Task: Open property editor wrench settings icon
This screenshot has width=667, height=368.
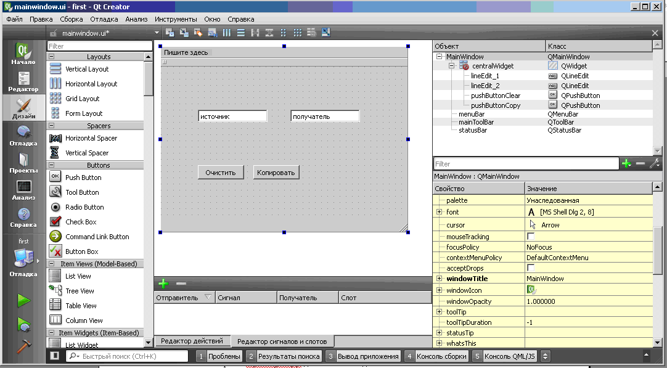Action: coord(655,163)
